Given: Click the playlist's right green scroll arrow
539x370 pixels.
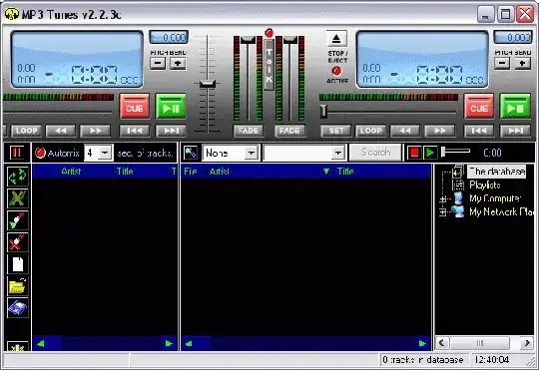Looking at the screenshot, I should point(169,343).
